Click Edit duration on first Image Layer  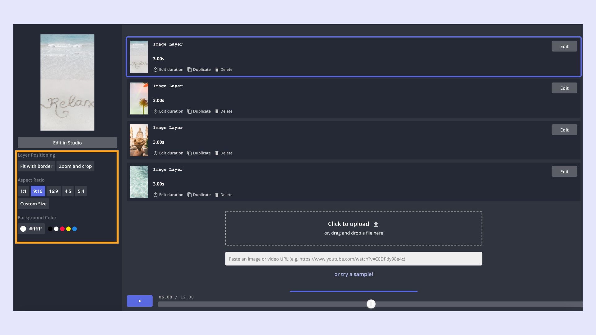click(x=168, y=69)
